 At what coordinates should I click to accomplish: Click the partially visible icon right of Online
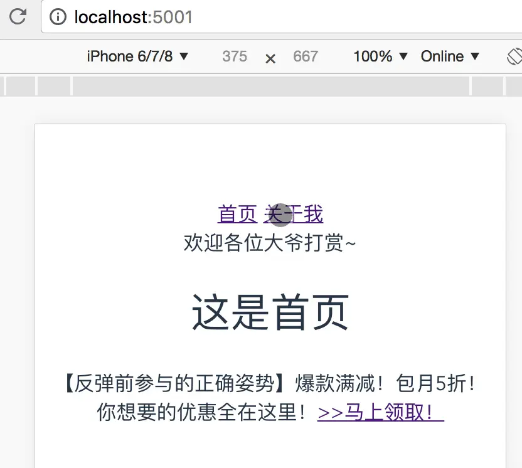tap(514, 56)
